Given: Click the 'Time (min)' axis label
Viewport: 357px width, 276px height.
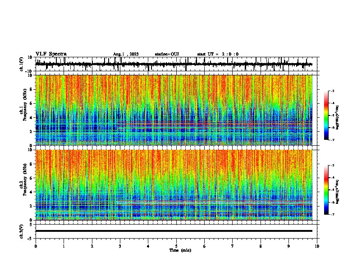Looking at the screenshot, I should 180,250.
